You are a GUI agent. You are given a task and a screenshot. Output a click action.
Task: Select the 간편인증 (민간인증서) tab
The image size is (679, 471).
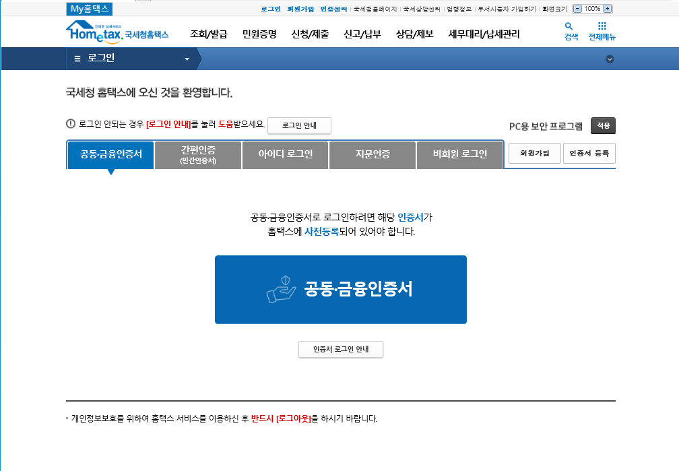click(x=198, y=154)
